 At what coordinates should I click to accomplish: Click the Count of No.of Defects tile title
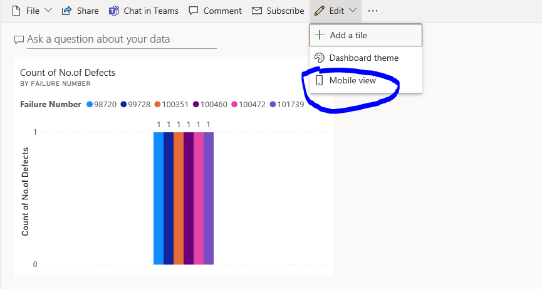(x=68, y=73)
